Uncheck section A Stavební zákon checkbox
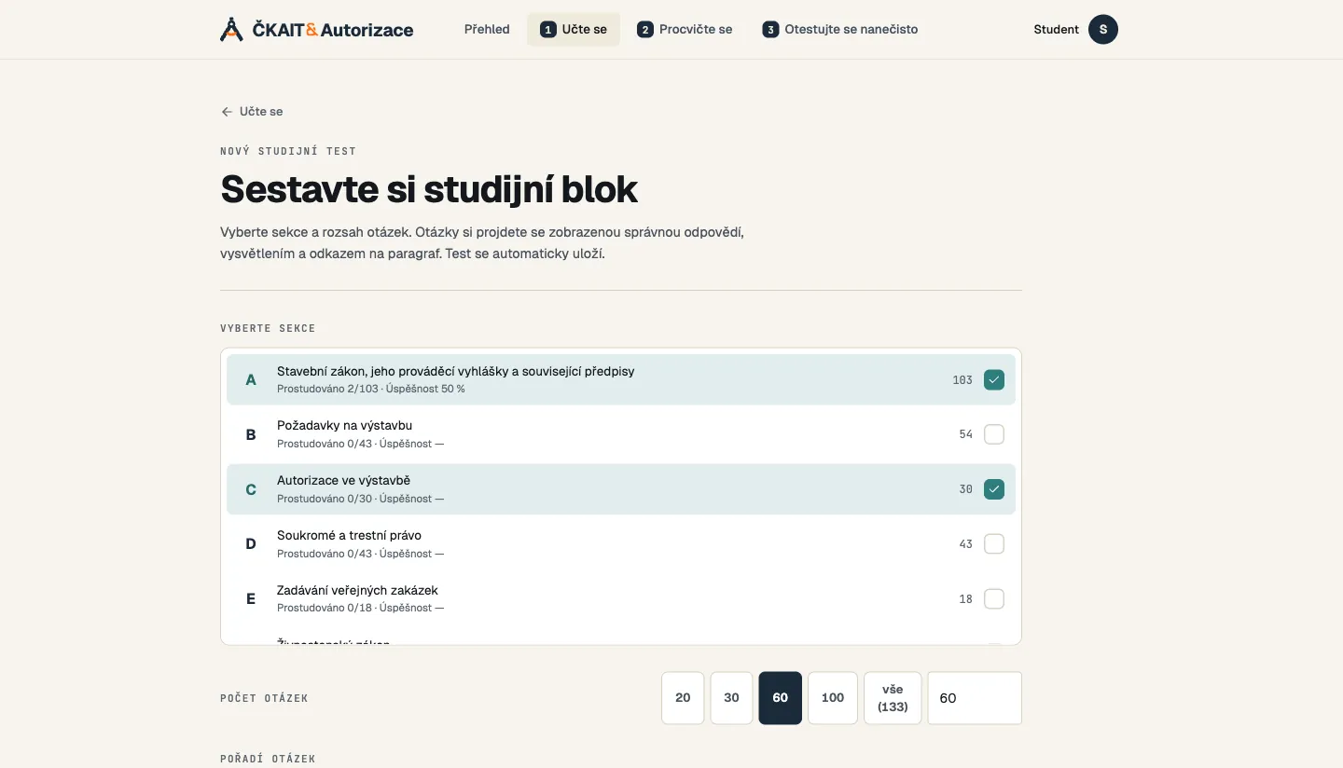 pos(994,379)
